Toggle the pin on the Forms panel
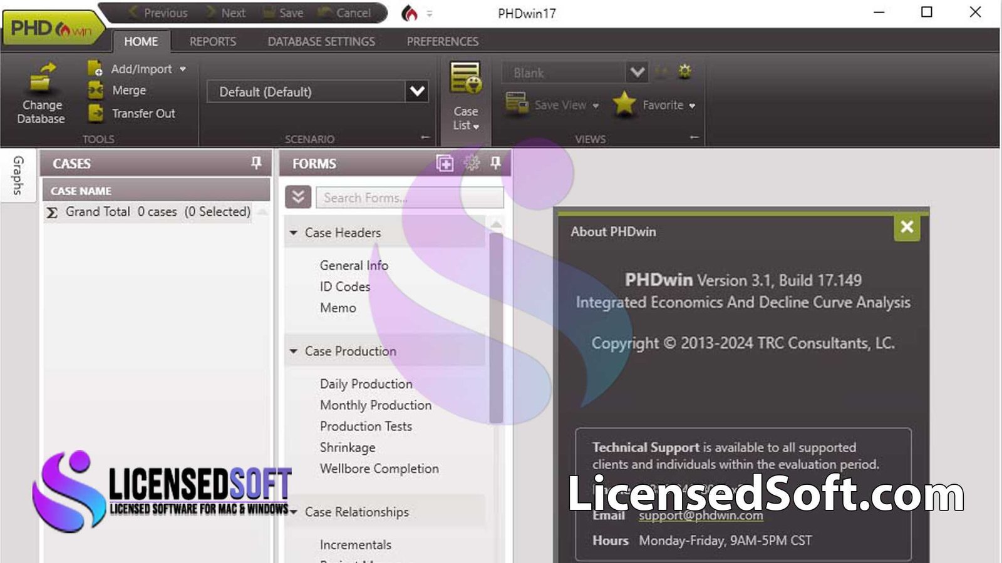Image resolution: width=1002 pixels, height=563 pixels. pyautogui.click(x=495, y=163)
